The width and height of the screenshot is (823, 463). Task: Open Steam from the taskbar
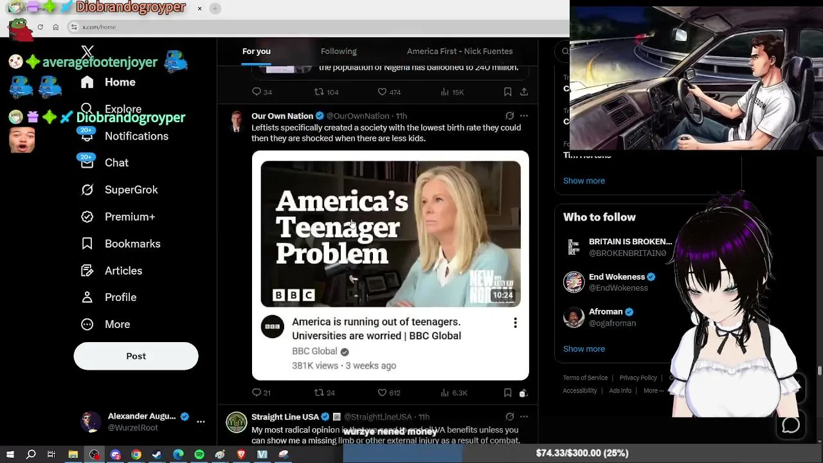point(157,454)
